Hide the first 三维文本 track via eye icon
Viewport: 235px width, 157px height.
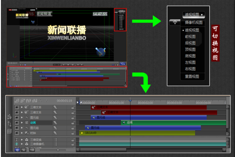(x=17, y=107)
